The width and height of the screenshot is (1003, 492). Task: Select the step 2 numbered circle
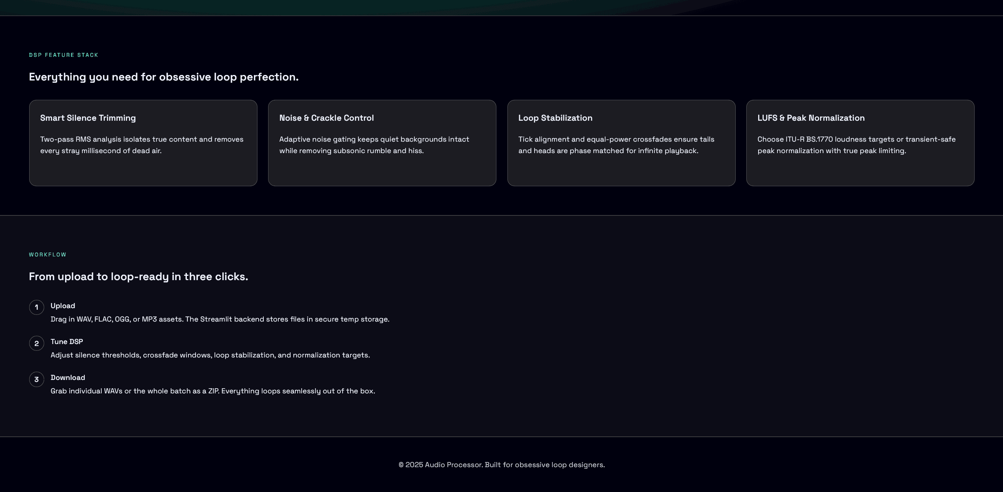(x=36, y=343)
